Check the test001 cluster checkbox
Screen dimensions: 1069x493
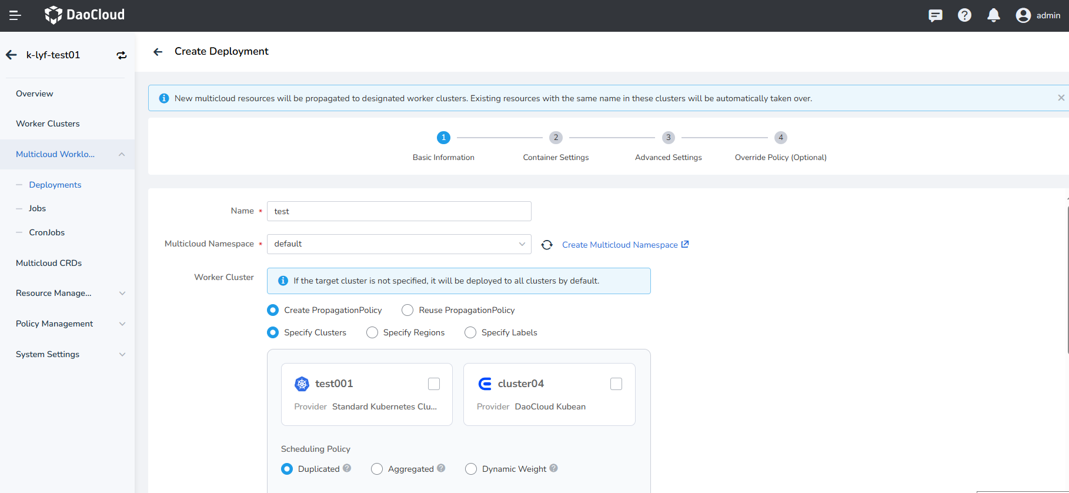coord(434,384)
